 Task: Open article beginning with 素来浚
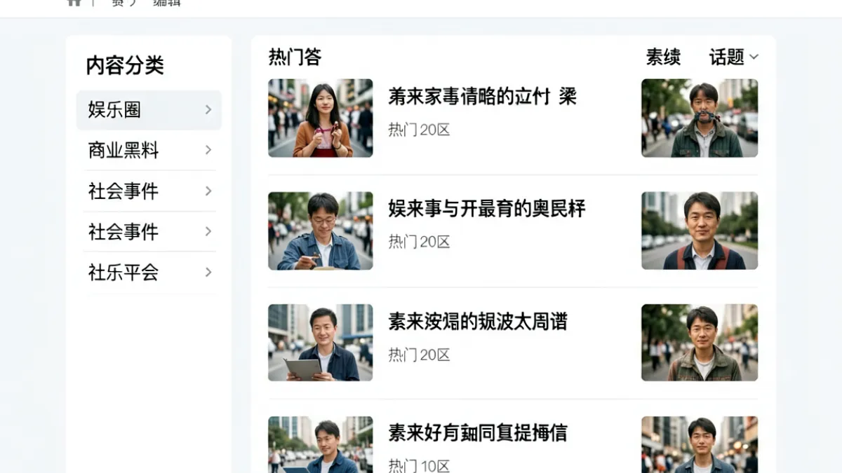tap(478, 322)
